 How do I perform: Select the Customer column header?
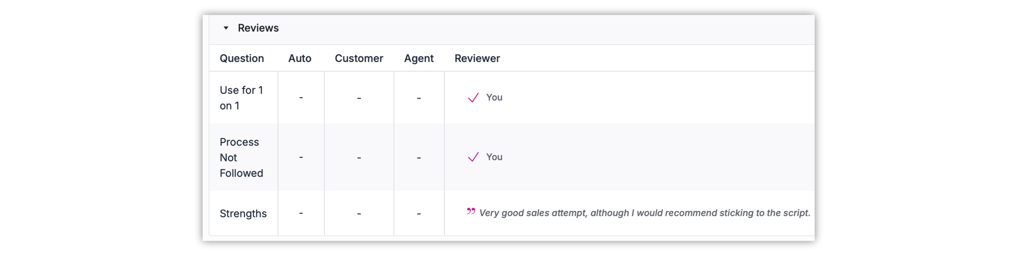(358, 58)
